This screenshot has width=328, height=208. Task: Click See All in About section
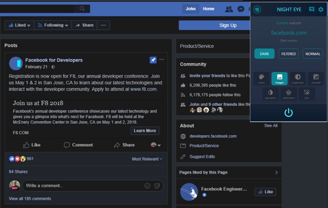click(271, 126)
